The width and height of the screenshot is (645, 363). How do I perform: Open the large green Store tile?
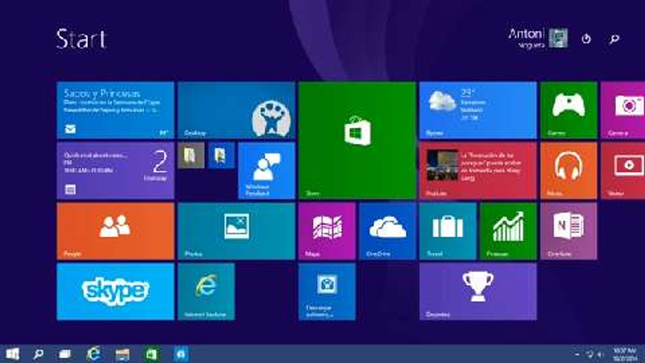coord(357,141)
